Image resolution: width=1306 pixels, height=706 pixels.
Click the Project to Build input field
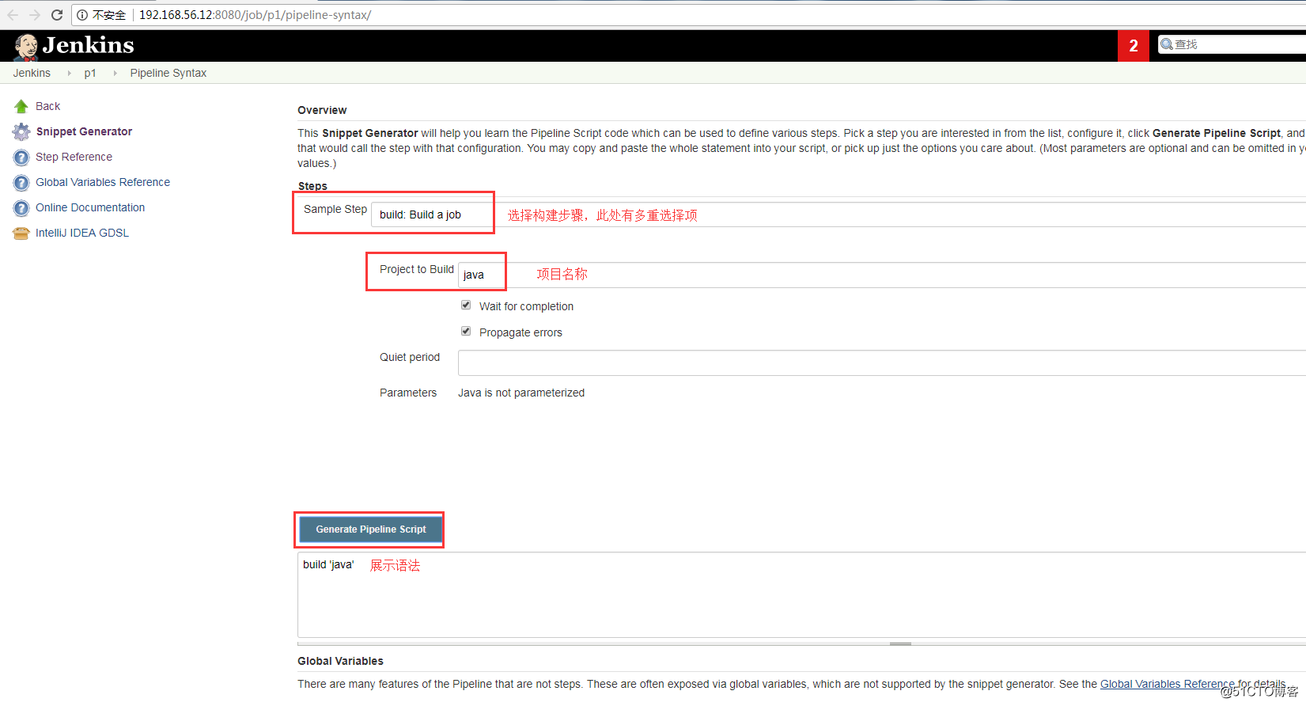pyautogui.click(x=882, y=275)
